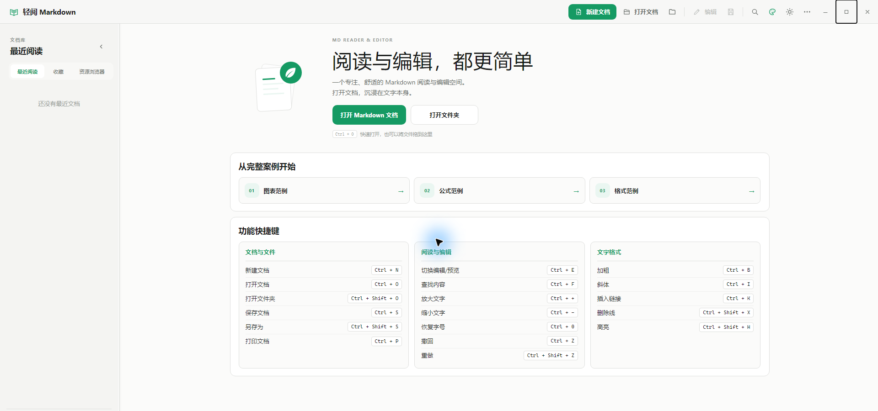This screenshot has width=878, height=411.
Task: Click the 打开文档 button in the top toolbar
Action: (x=641, y=12)
